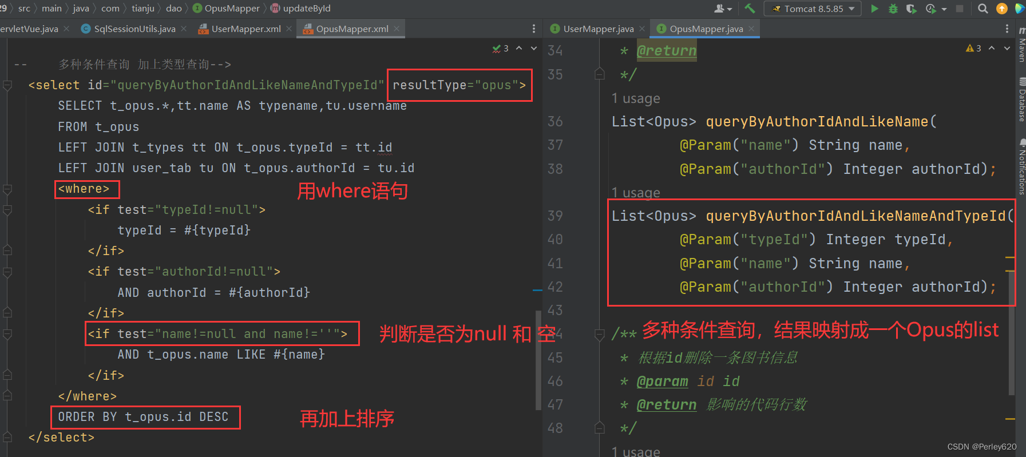The width and height of the screenshot is (1026, 457).
Task: Go to next warning in Java editor
Action: point(1007,49)
